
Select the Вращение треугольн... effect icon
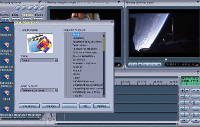pyautogui.click(x=7, y=45)
